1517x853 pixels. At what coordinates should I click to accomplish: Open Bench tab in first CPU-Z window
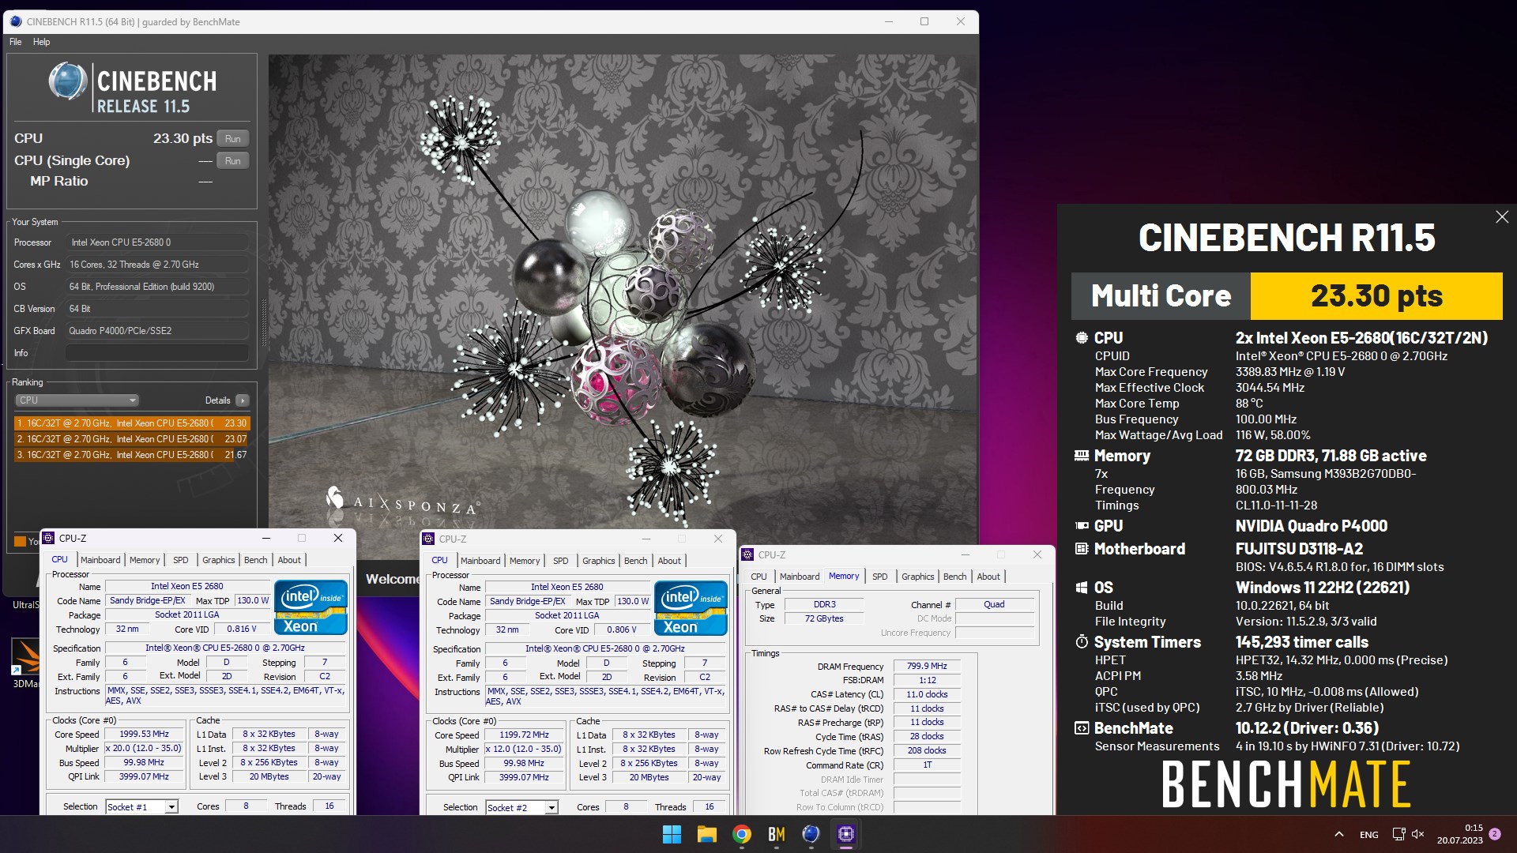pos(255,560)
